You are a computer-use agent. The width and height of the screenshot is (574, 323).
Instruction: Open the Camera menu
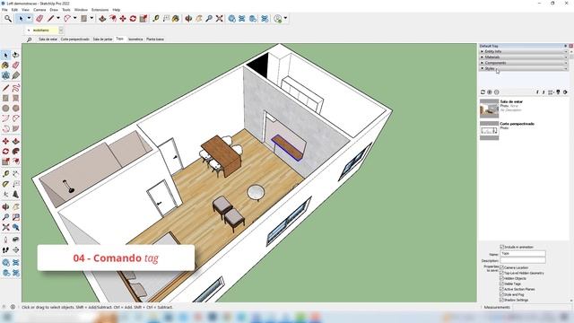click(39, 10)
